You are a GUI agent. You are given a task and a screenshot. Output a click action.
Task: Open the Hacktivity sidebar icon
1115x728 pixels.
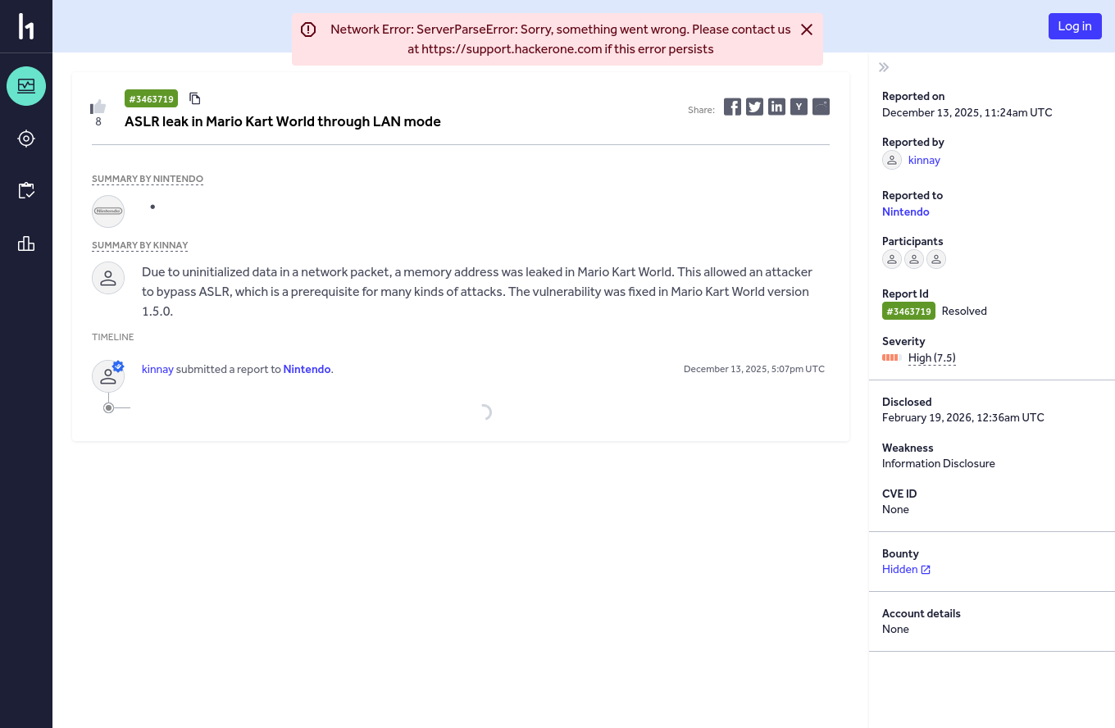click(x=26, y=86)
